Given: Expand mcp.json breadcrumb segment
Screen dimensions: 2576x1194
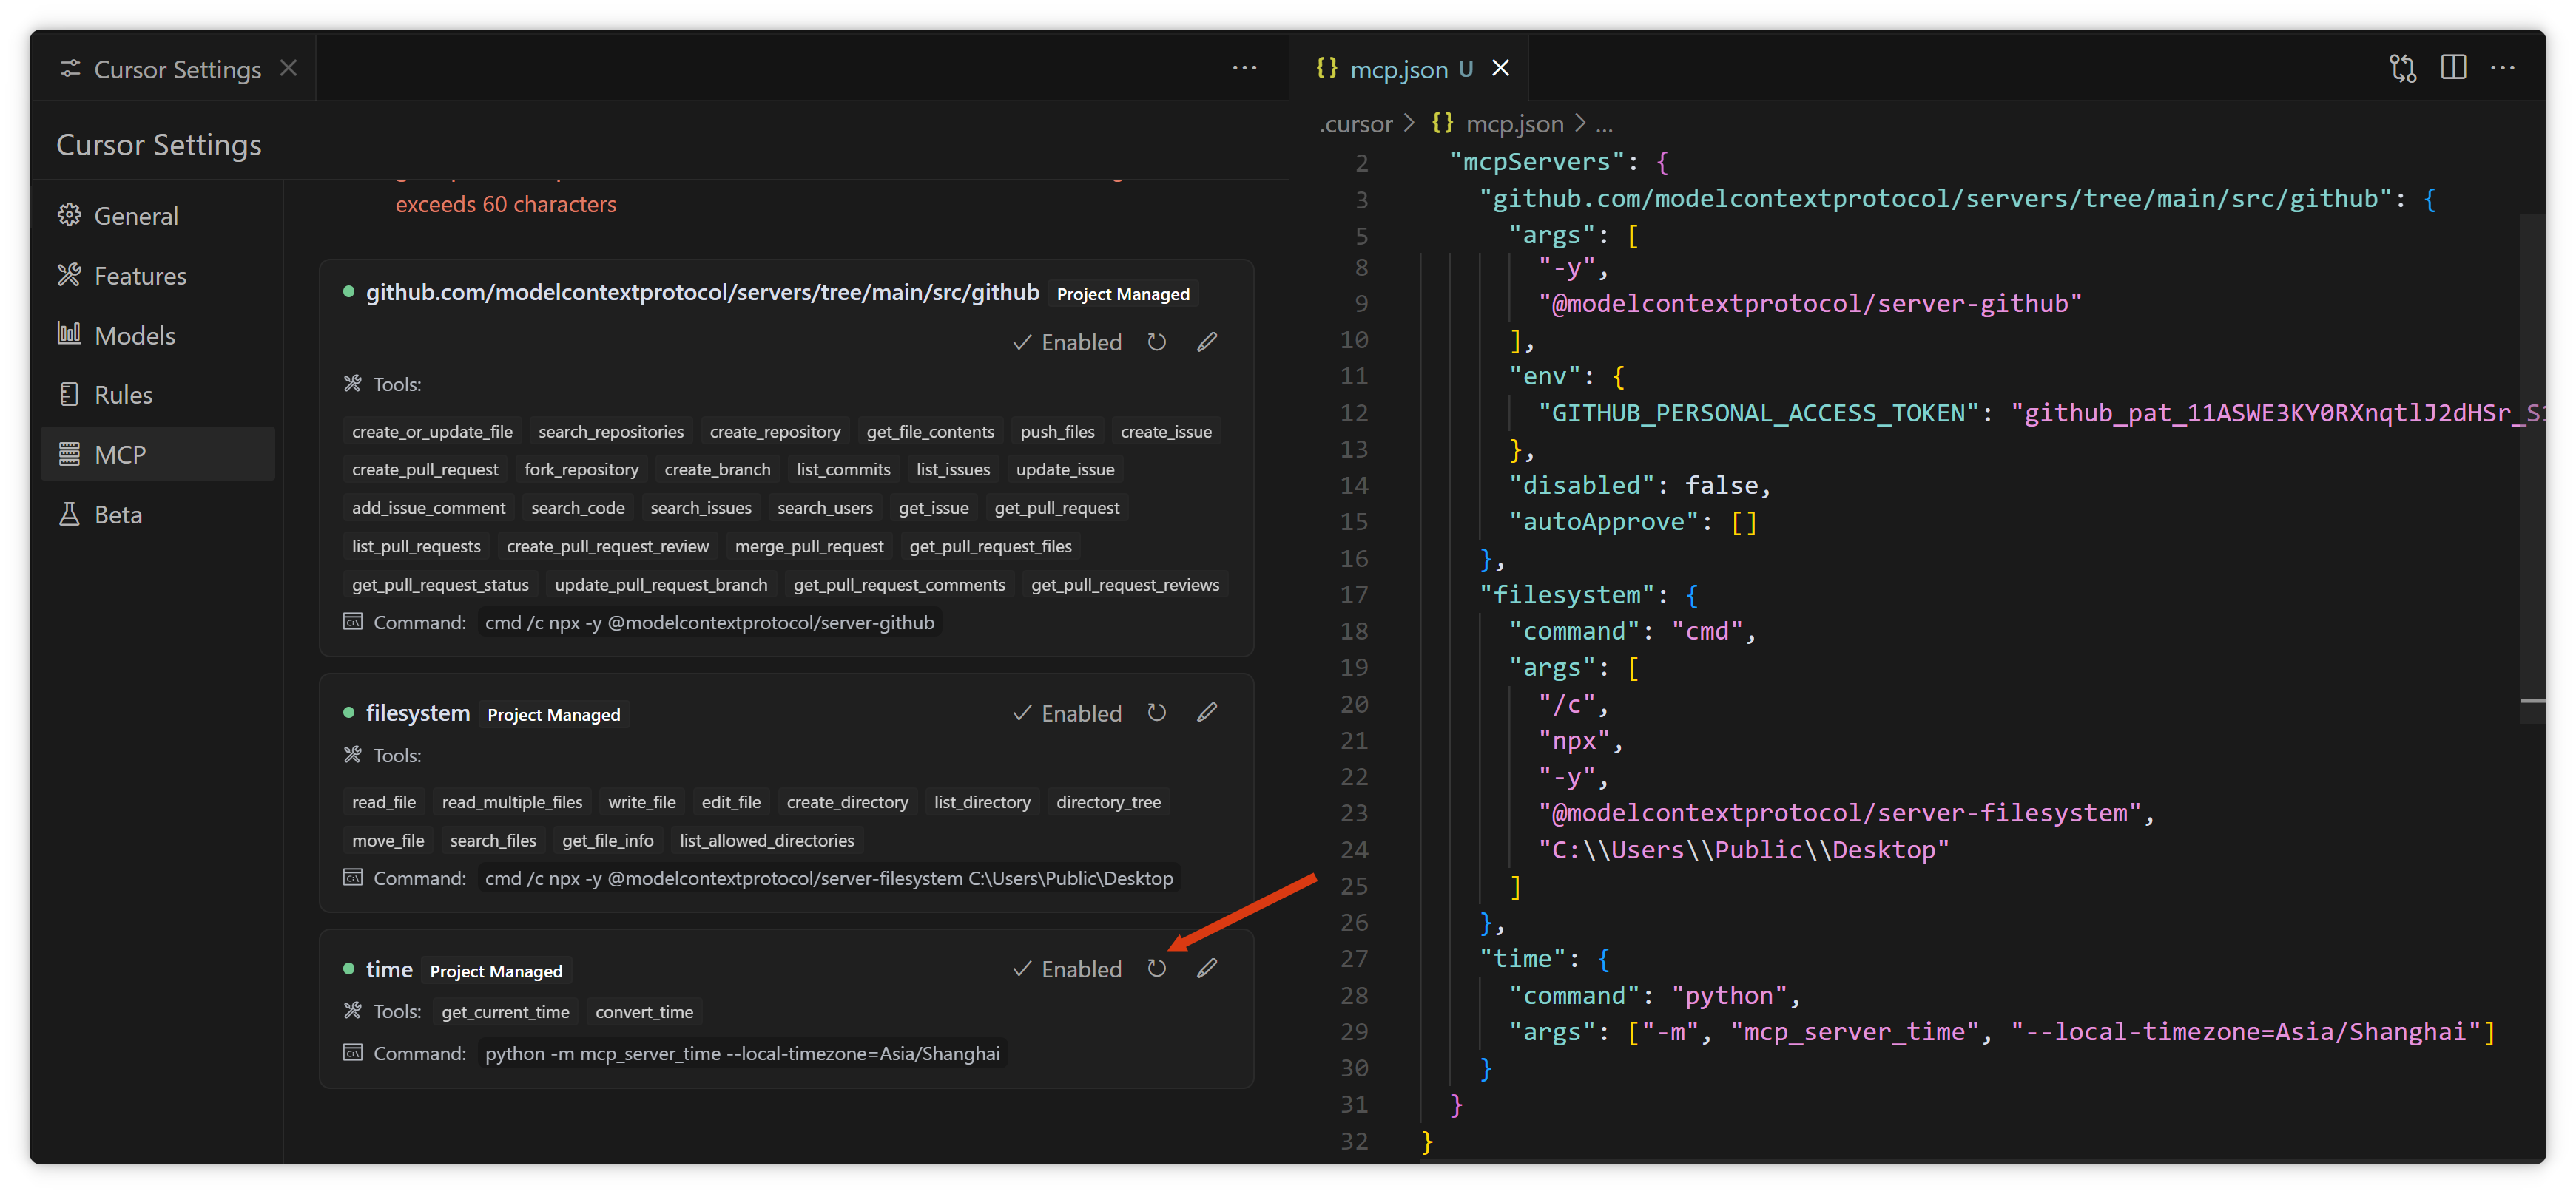Looking at the screenshot, I should 1513,124.
